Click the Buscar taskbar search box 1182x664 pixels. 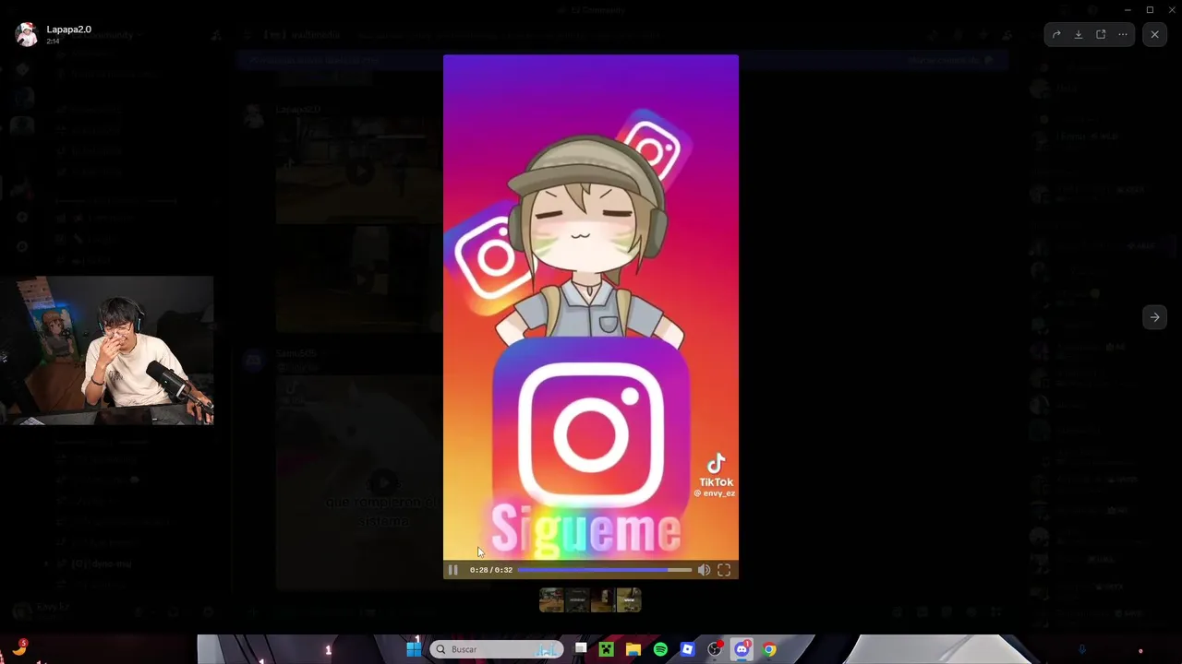497,649
